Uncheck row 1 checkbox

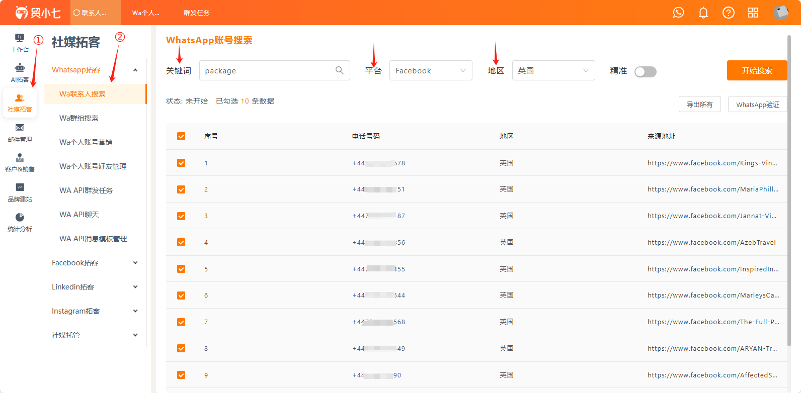tap(181, 163)
